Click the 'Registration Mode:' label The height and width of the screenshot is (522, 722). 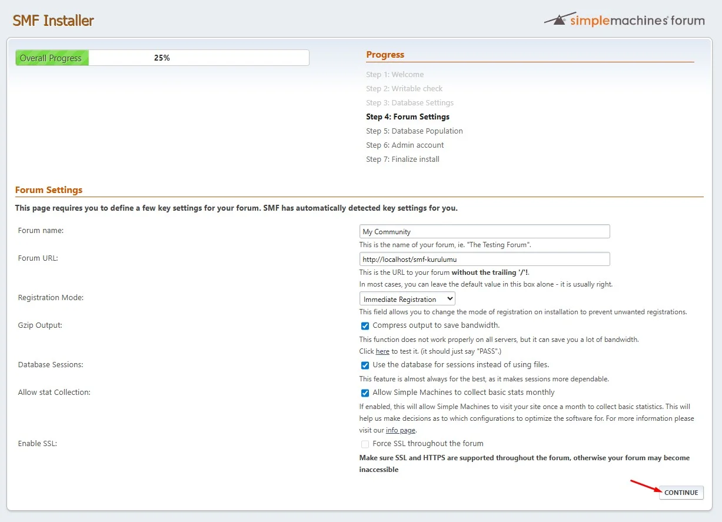click(51, 298)
